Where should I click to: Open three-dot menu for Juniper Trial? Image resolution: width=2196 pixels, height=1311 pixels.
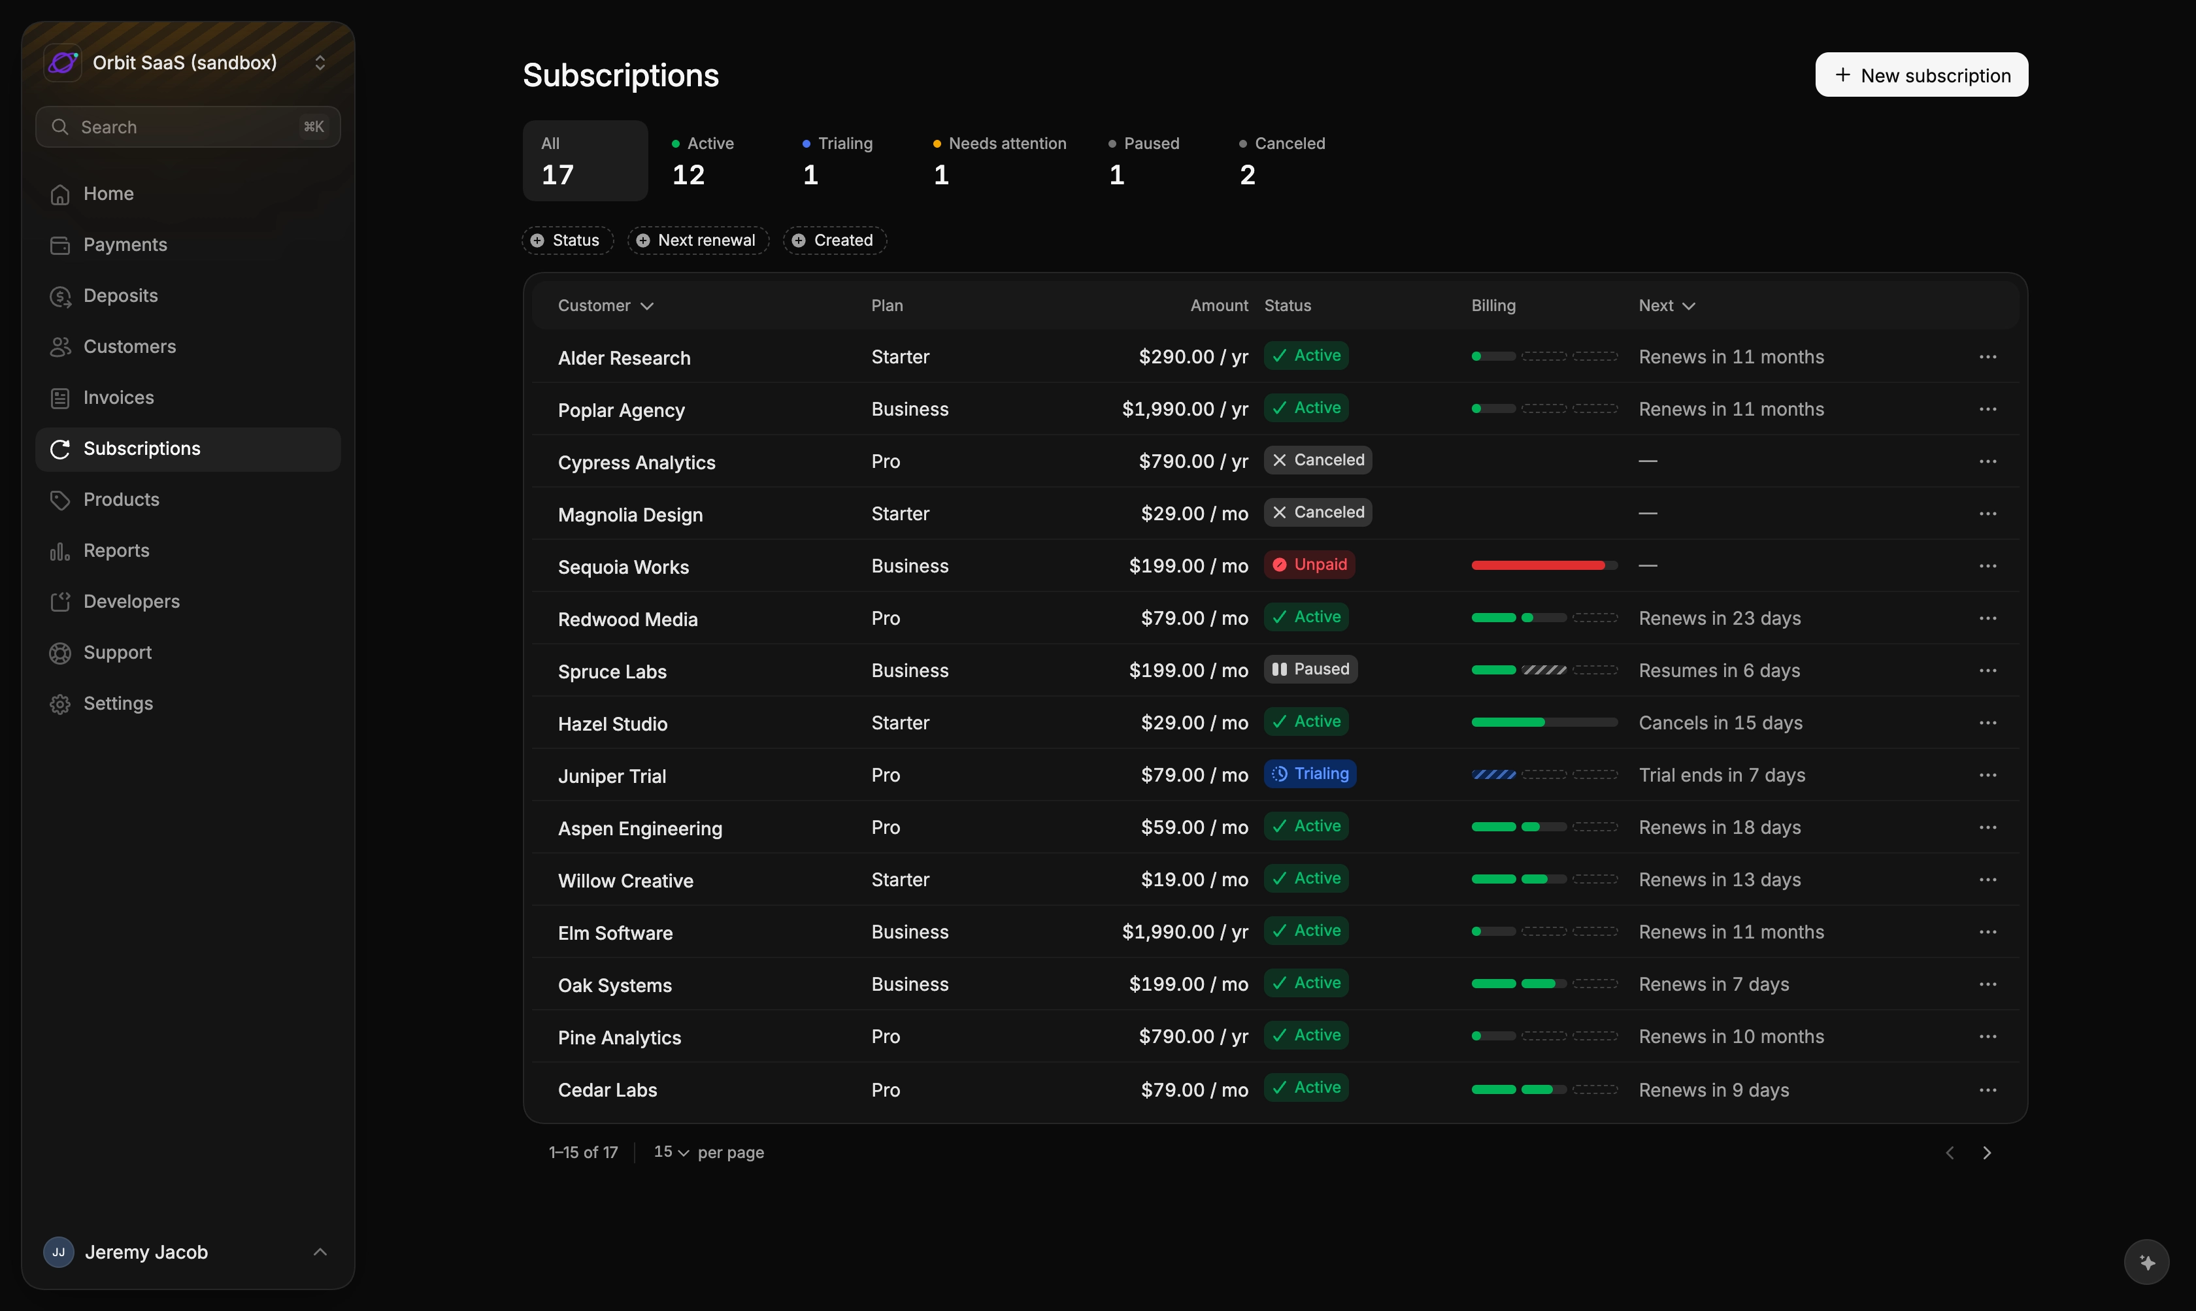coord(1988,774)
